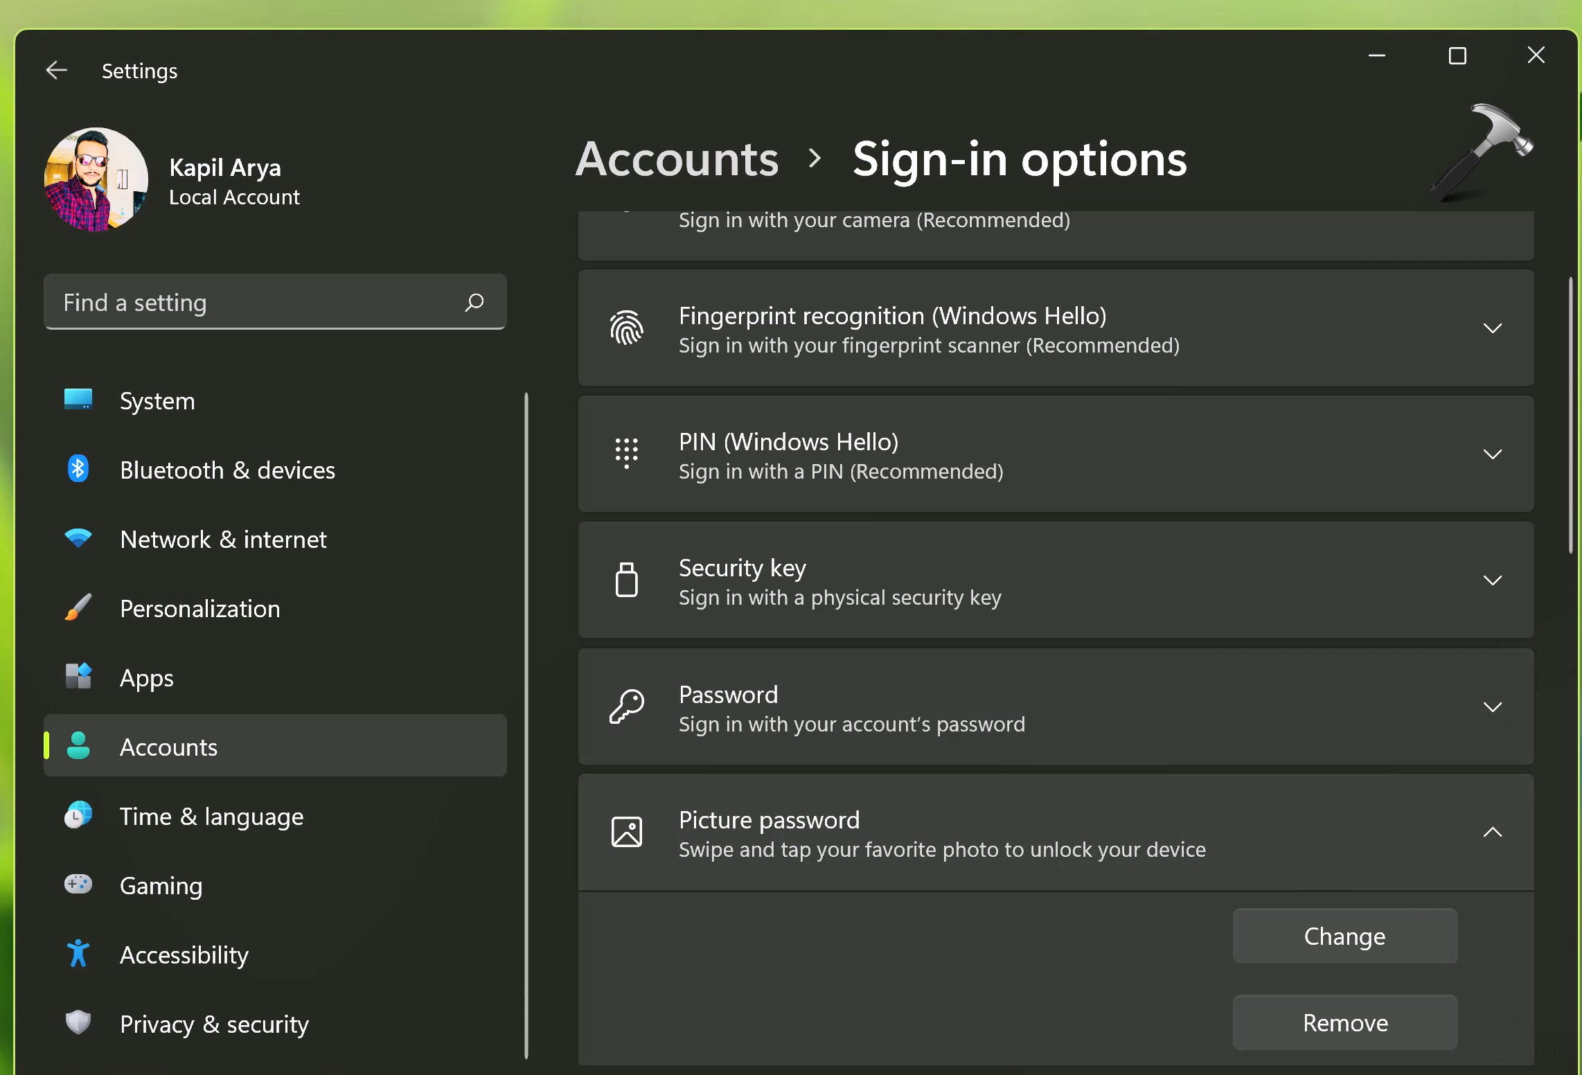1582x1075 pixels.
Task: Expand the PIN (Windows Hello) chevron
Action: point(1492,454)
